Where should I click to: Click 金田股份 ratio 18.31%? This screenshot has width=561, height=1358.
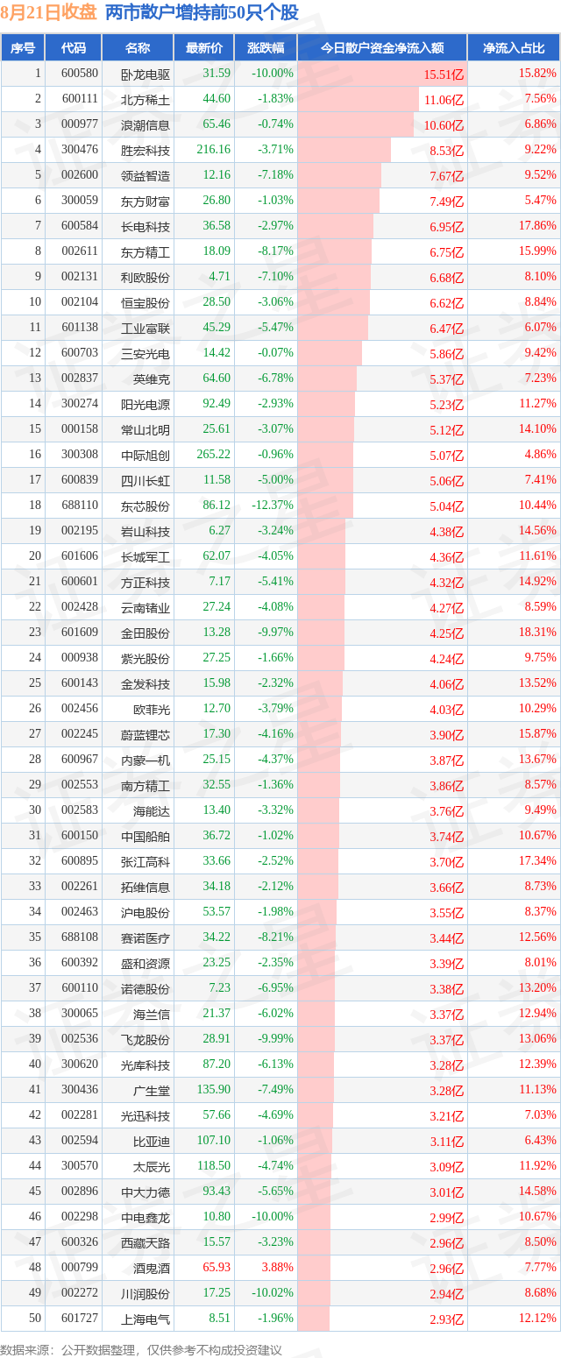point(537,633)
